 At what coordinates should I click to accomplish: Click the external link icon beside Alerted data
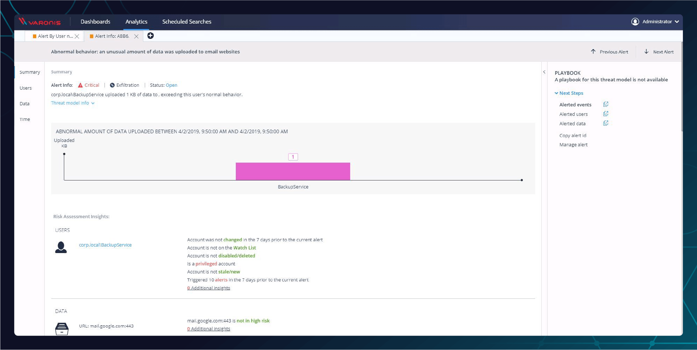point(606,123)
